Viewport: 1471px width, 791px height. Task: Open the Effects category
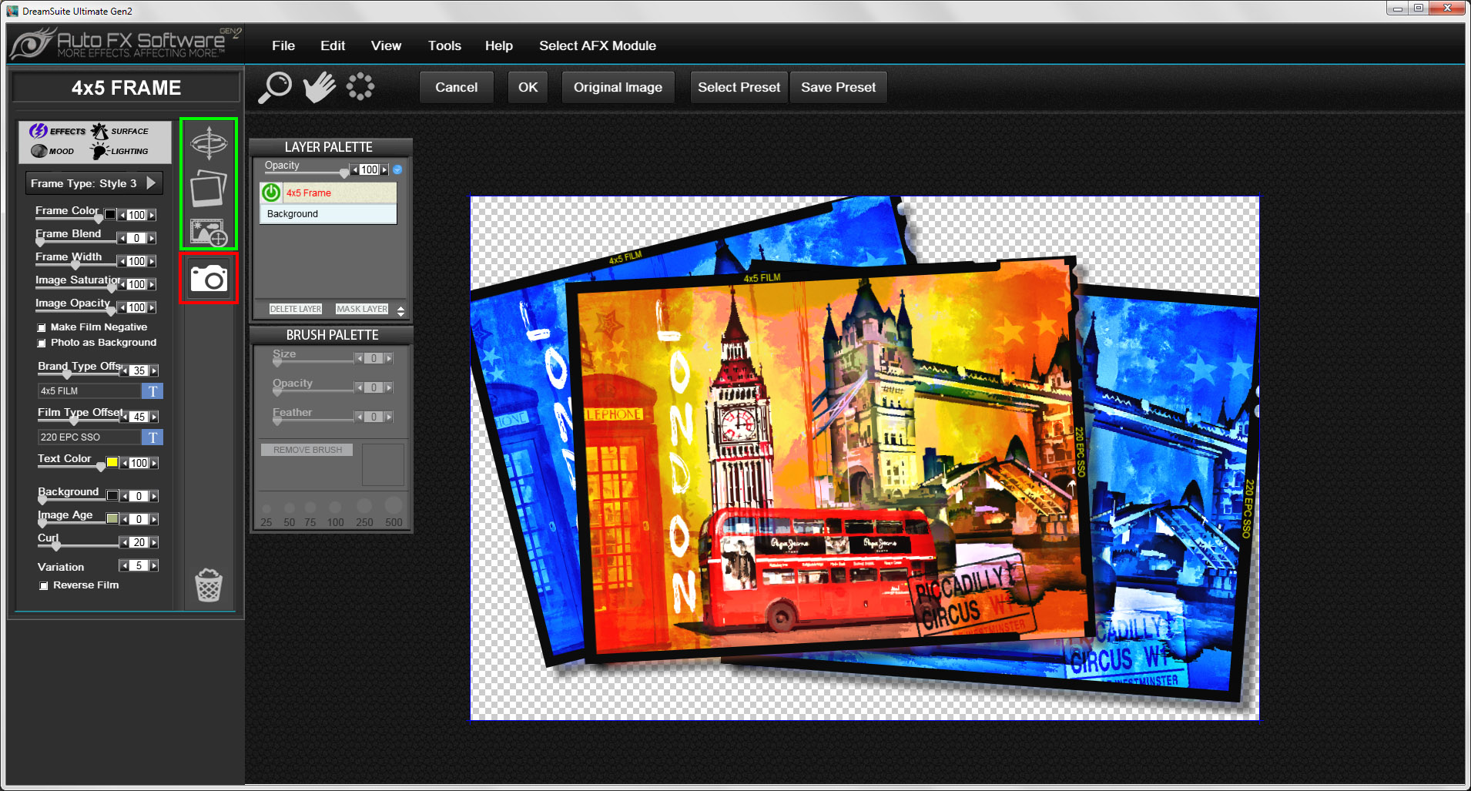tap(59, 131)
